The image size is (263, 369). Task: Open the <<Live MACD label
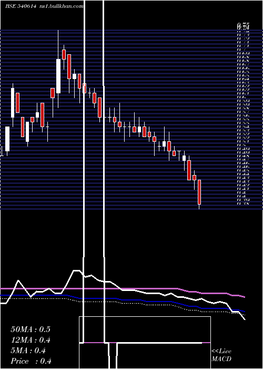click(x=221, y=355)
